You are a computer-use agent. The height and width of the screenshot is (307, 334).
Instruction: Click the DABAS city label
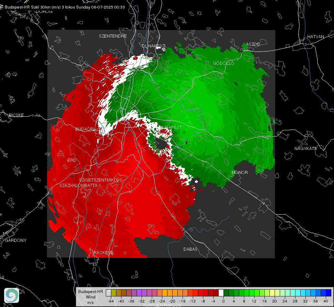pyautogui.click(x=190, y=249)
